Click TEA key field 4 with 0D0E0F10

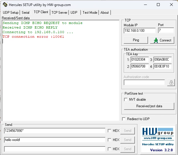(163, 66)
